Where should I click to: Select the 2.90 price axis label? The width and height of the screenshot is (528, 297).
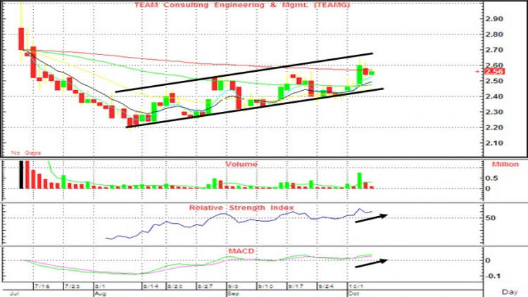tap(494, 19)
